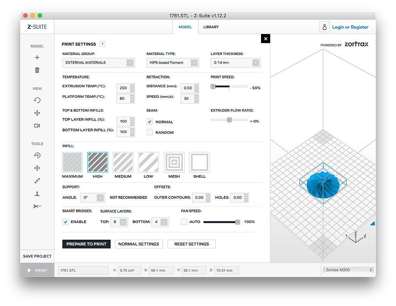The image size is (396, 306).
Task: Adjust the Extruder Flow Ratio slider handle
Action: 230,120
